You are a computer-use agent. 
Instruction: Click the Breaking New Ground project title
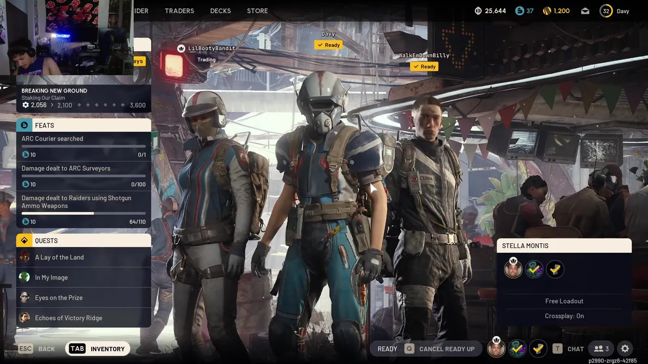[x=54, y=90]
